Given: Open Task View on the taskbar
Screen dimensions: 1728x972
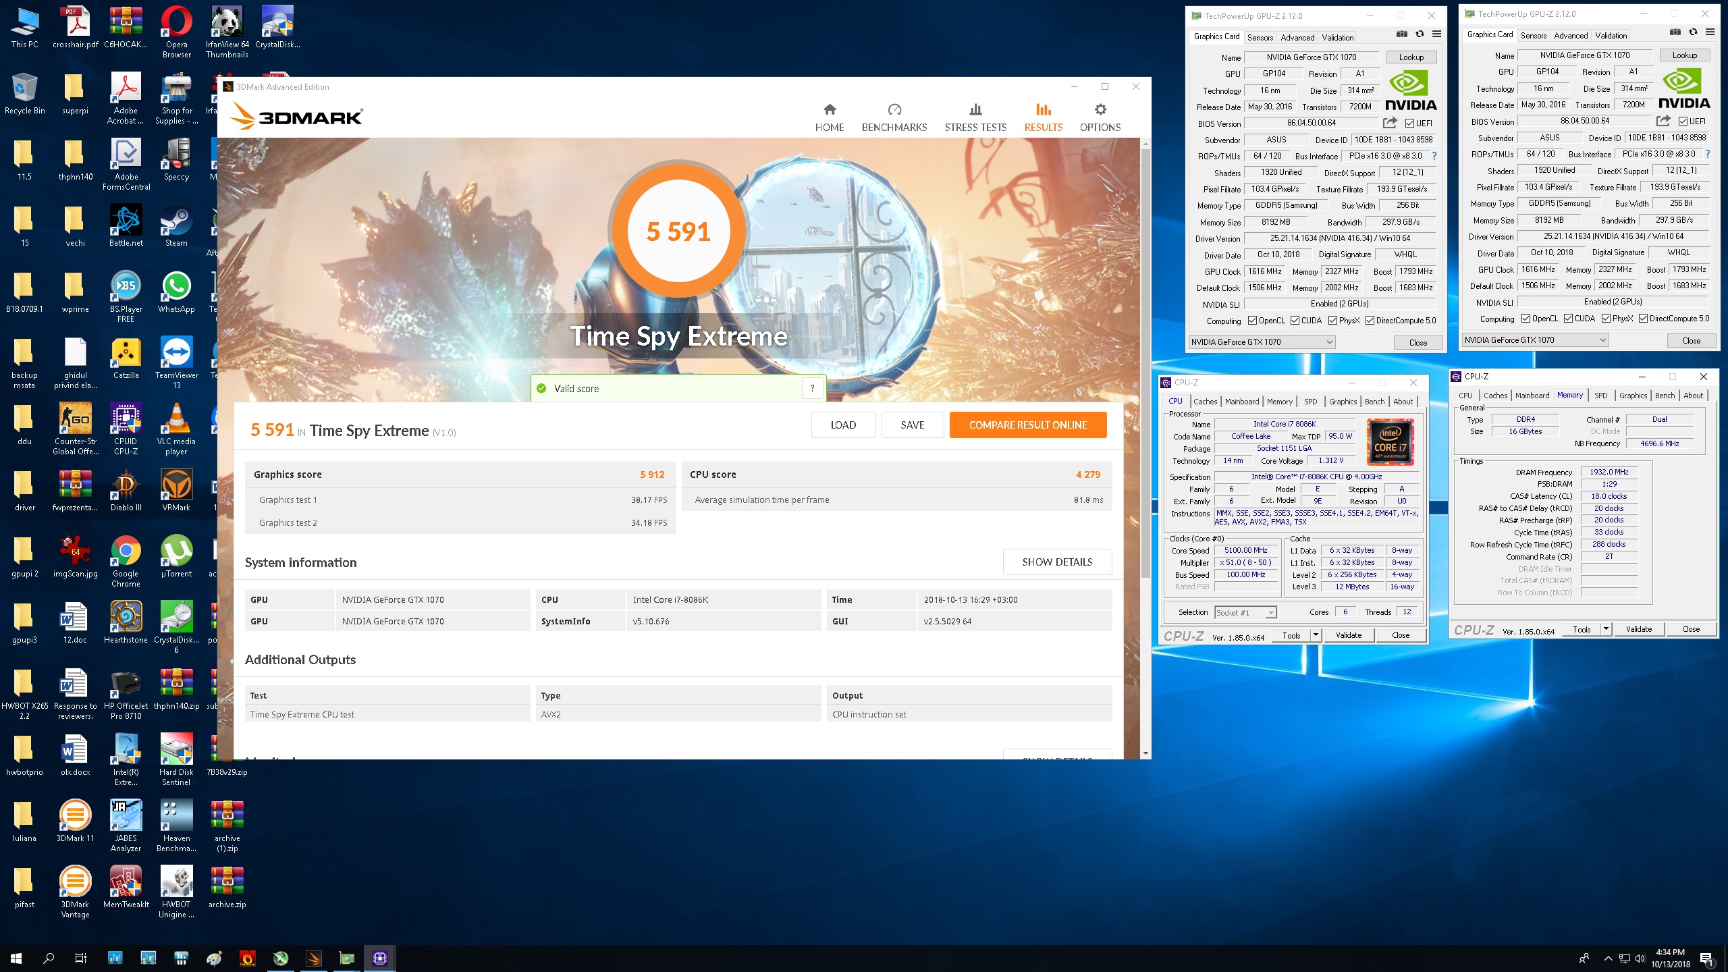Looking at the screenshot, I should 81,959.
